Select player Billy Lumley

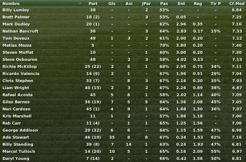pos(123,10)
